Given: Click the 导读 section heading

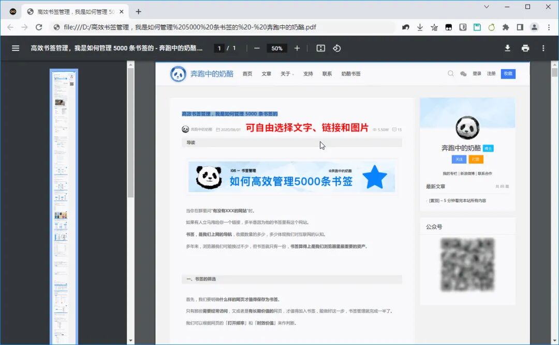Looking at the screenshot, I should tap(190, 143).
